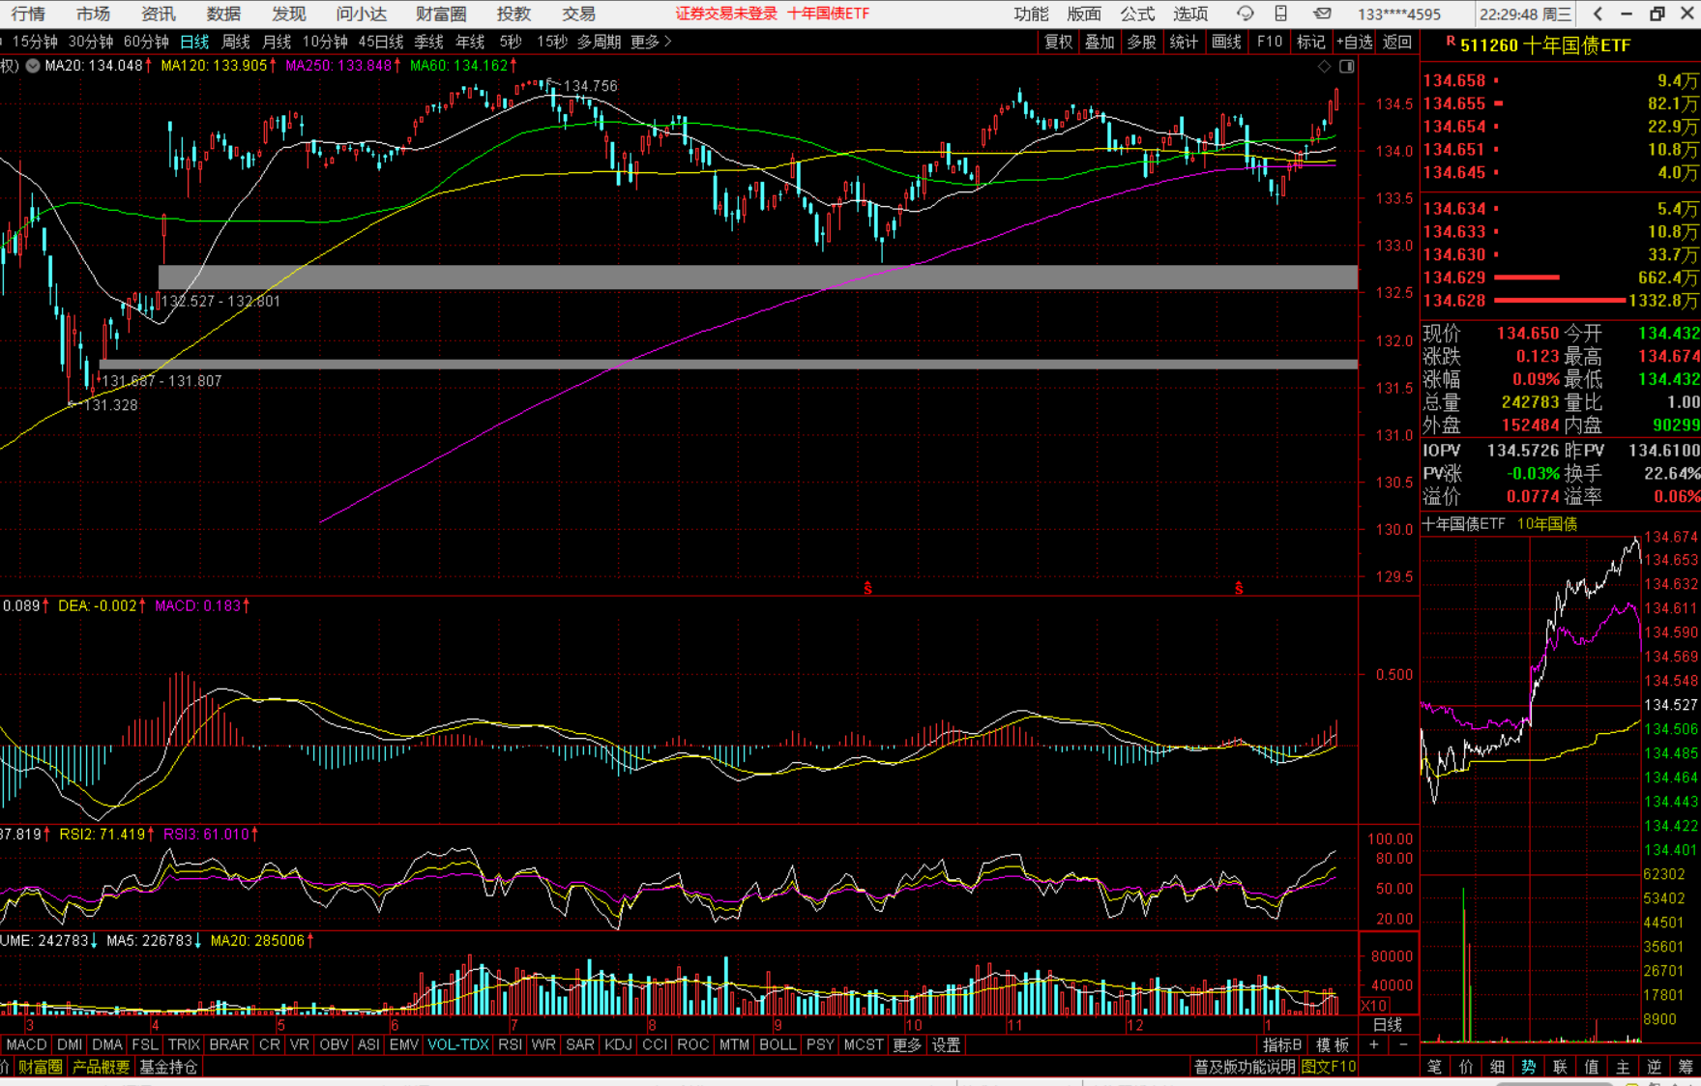Open the 资讯 menu
Screen dimensions: 1701x1086
click(158, 14)
